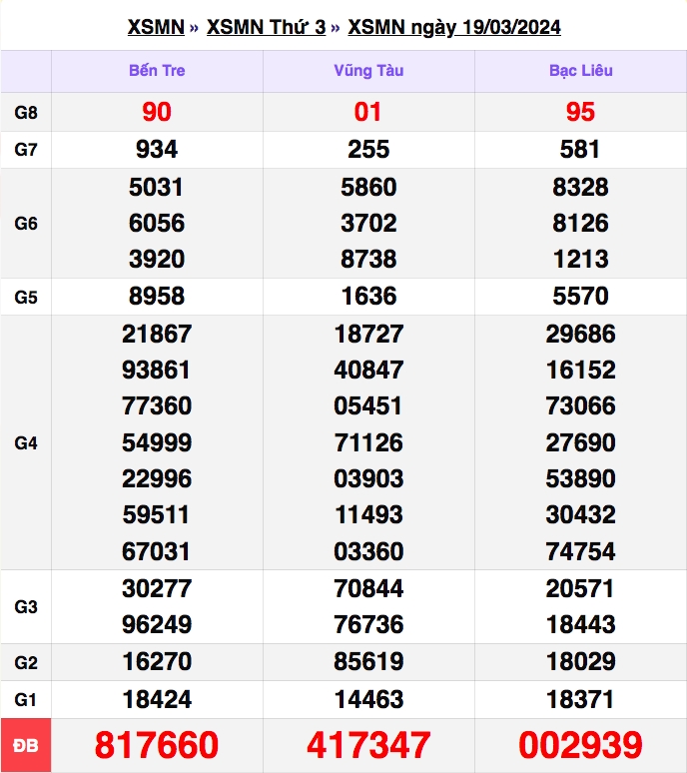The width and height of the screenshot is (687, 773).
Task: Open the XSMN breadcrumb link
Action: [156, 27]
